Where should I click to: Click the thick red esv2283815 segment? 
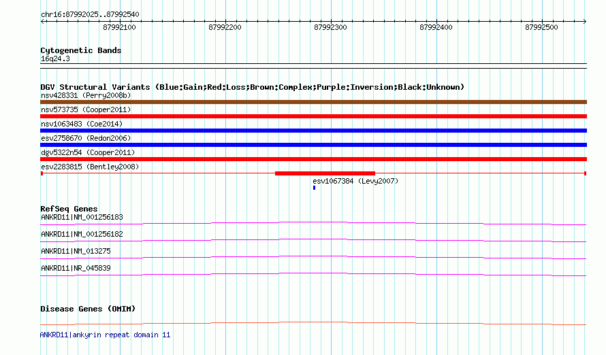tap(325, 173)
